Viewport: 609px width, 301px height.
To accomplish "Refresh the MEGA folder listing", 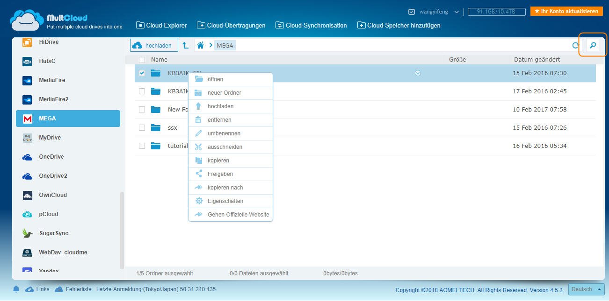I will [x=576, y=45].
